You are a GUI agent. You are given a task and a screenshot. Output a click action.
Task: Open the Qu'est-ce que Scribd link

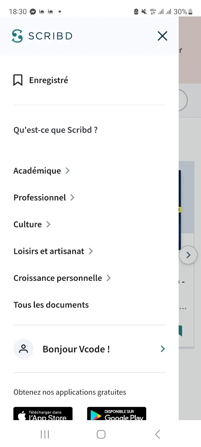[x=55, y=130]
